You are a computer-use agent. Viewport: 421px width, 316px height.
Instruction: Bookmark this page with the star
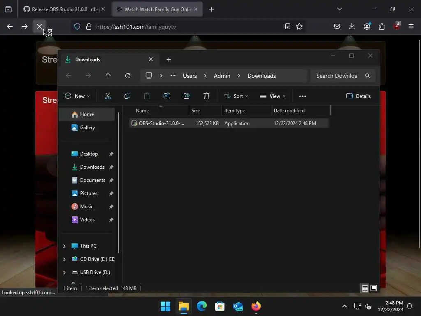[299, 26]
